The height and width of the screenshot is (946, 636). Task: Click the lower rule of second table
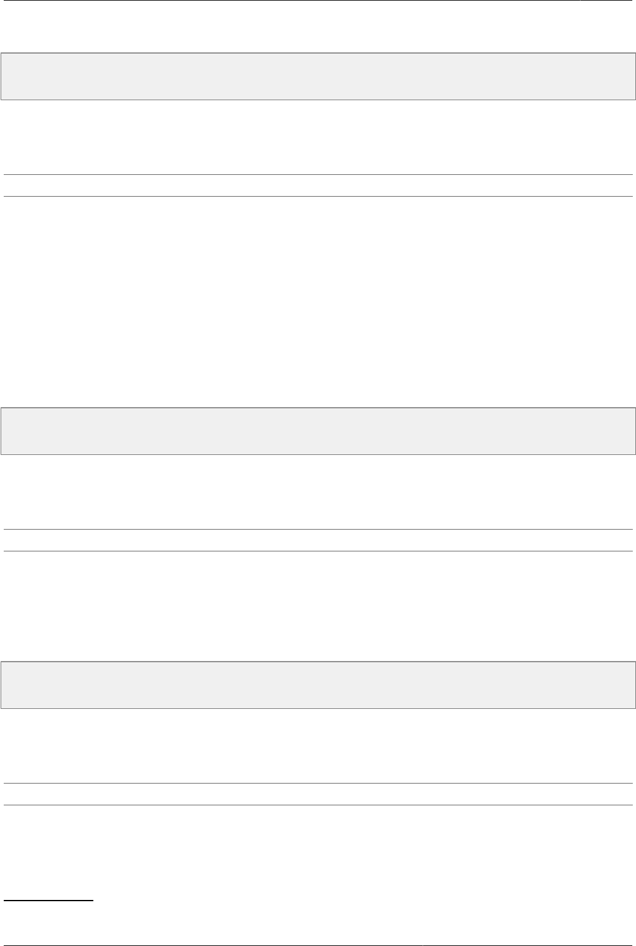(x=318, y=551)
